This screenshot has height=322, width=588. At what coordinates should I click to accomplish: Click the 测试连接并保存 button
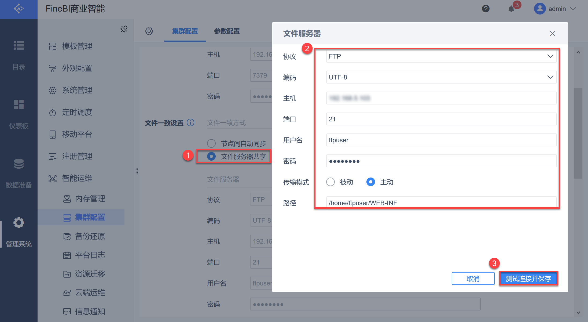528,278
